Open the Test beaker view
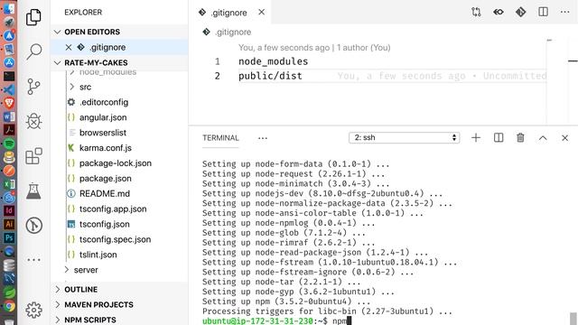This screenshot has height=325, width=578. pos(34,190)
